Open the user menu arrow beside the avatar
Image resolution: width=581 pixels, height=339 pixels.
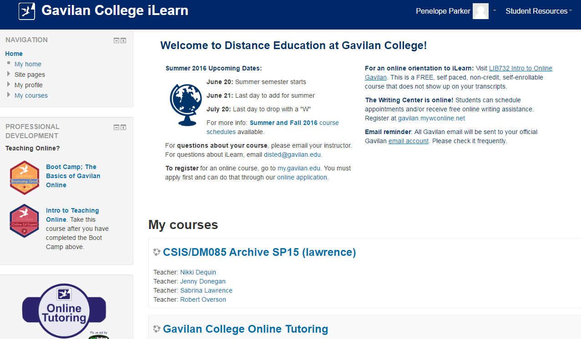click(x=495, y=10)
